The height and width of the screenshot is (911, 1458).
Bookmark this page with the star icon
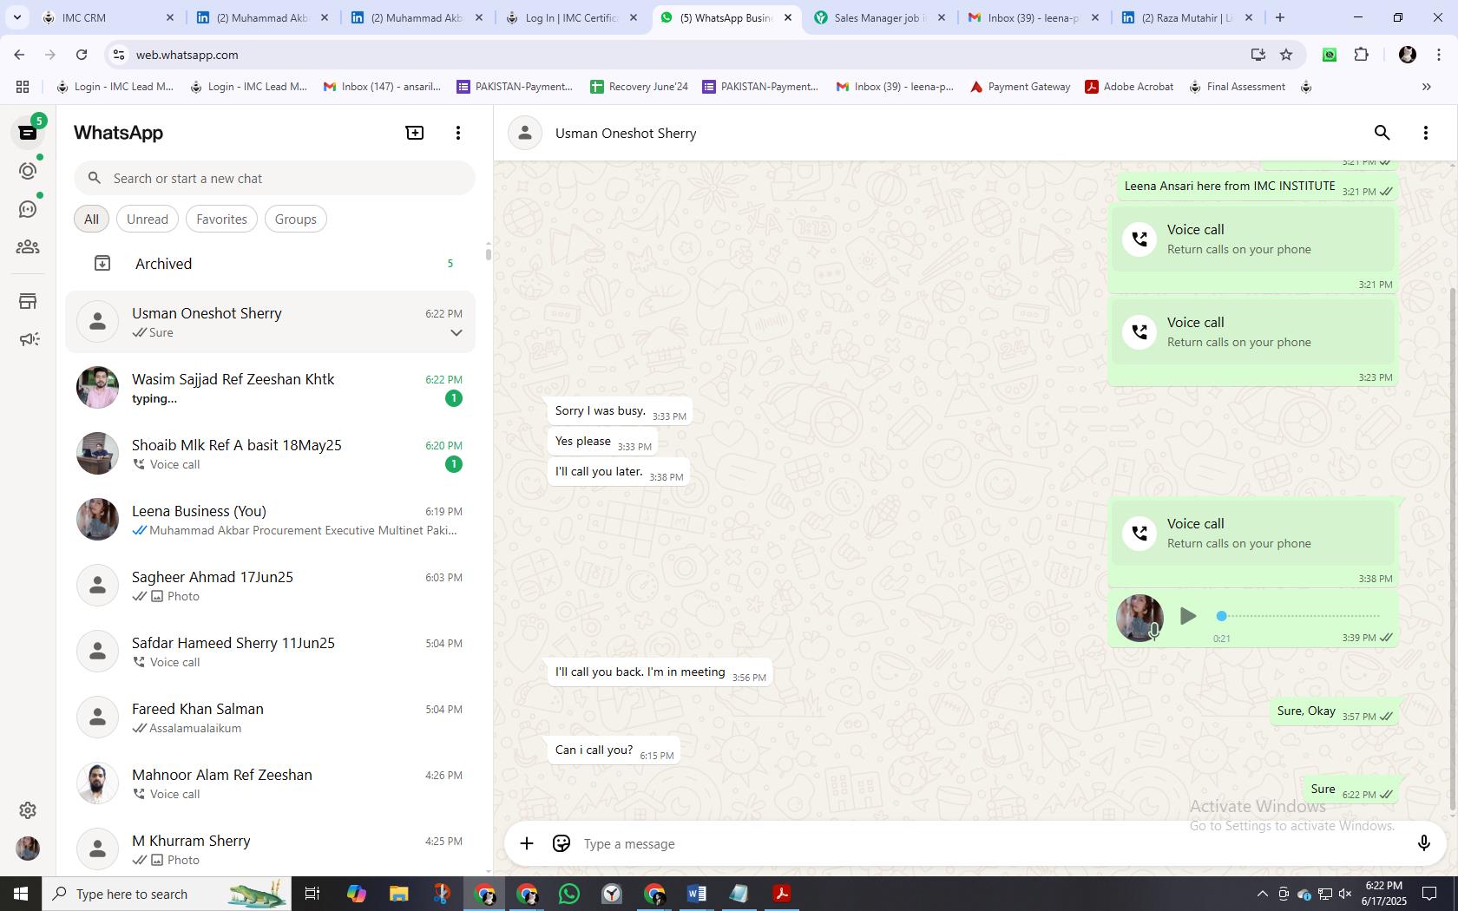coord(1286,55)
